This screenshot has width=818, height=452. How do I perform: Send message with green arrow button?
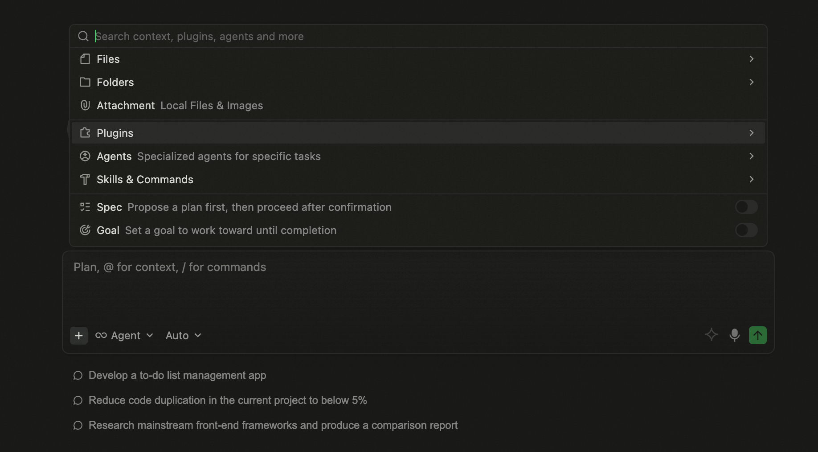coord(758,335)
